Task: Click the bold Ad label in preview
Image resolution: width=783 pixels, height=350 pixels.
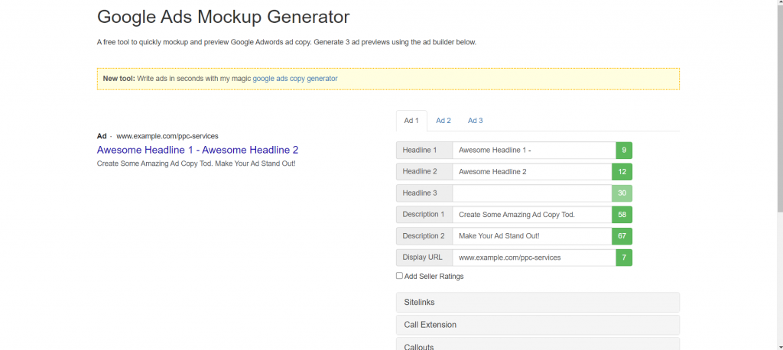Action: (102, 136)
